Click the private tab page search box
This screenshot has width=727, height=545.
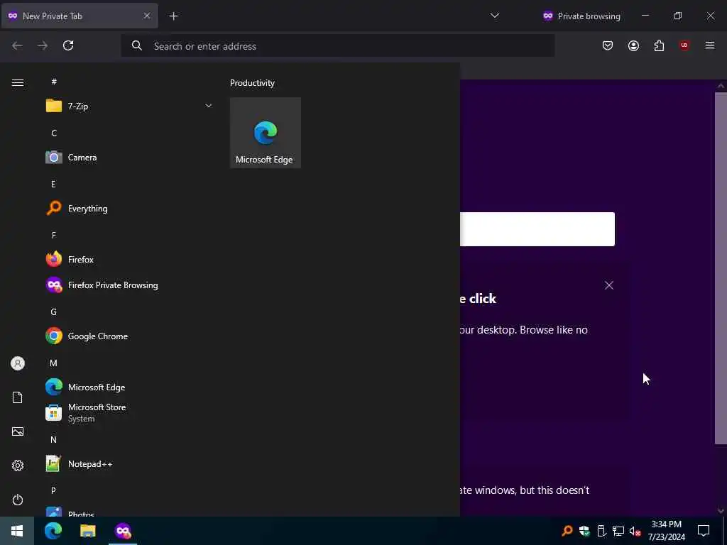[x=537, y=229]
